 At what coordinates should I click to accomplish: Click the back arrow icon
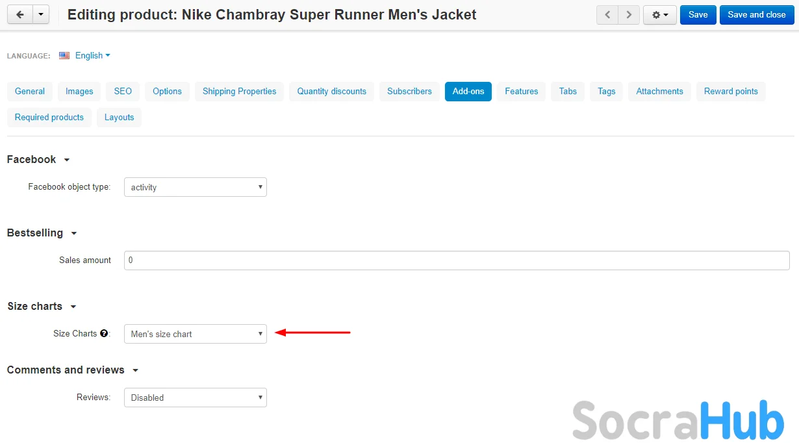[19, 14]
